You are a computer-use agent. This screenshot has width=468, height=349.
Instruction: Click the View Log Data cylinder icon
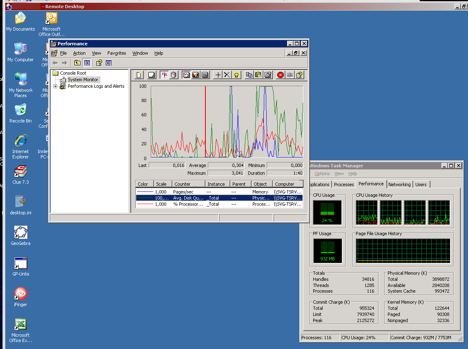click(x=174, y=75)
